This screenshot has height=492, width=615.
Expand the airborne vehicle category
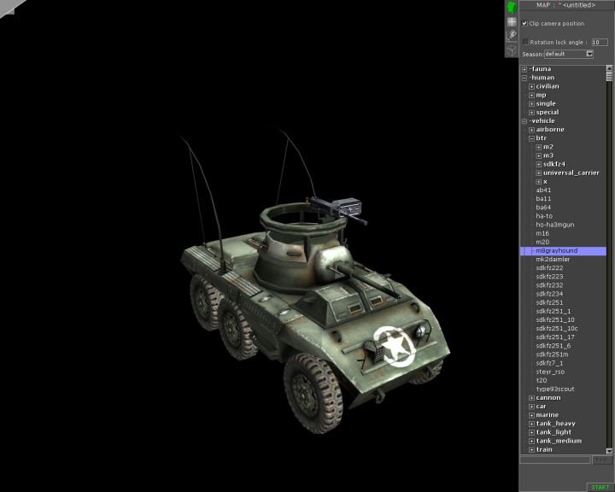coord(531,130)
